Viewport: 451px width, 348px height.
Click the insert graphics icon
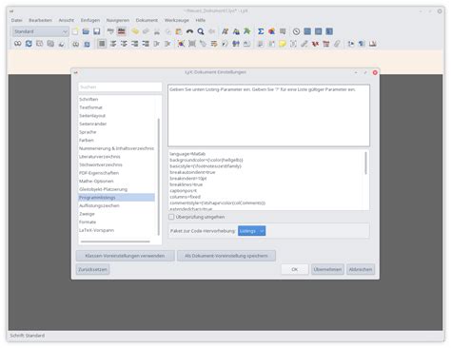tap(271, 31)
